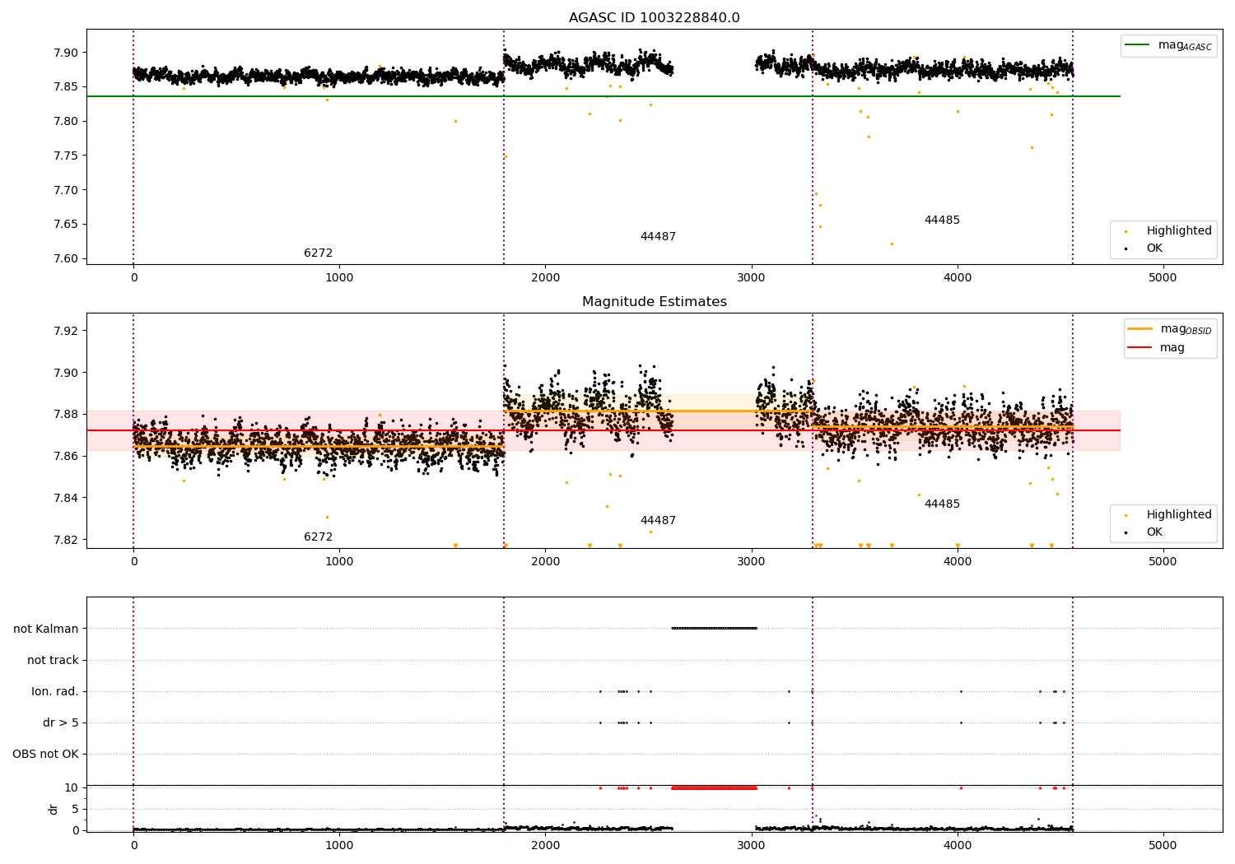Image resolution: width=1235 pixels, height=864 pixels.
Task: Click the "Ion. rad." axis label
Action: pyautogui.click(x=55, y=691)
